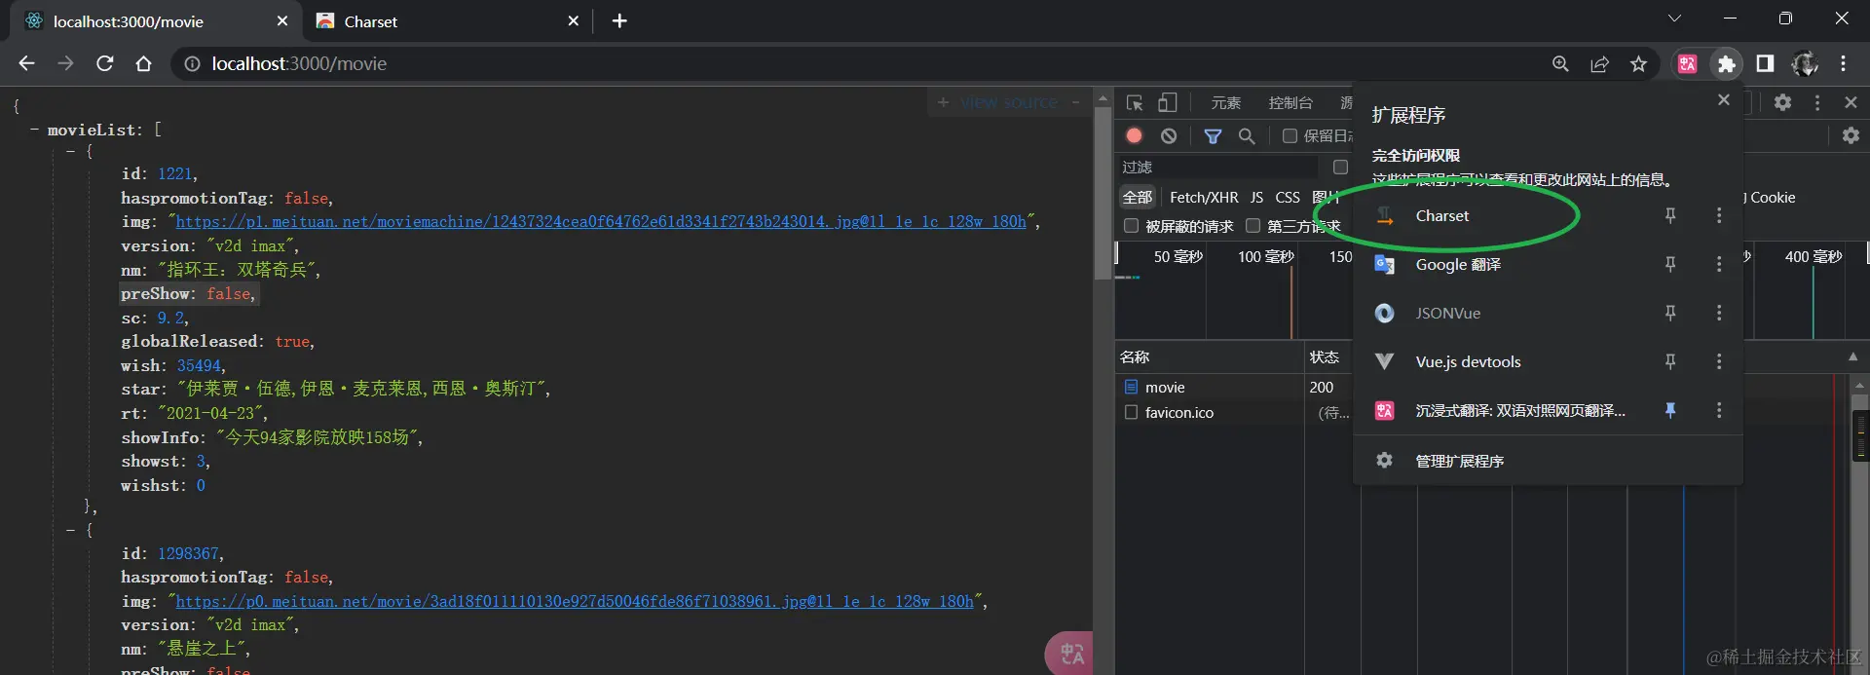Collapse the second movie object id 1298367

click(71, 530)
